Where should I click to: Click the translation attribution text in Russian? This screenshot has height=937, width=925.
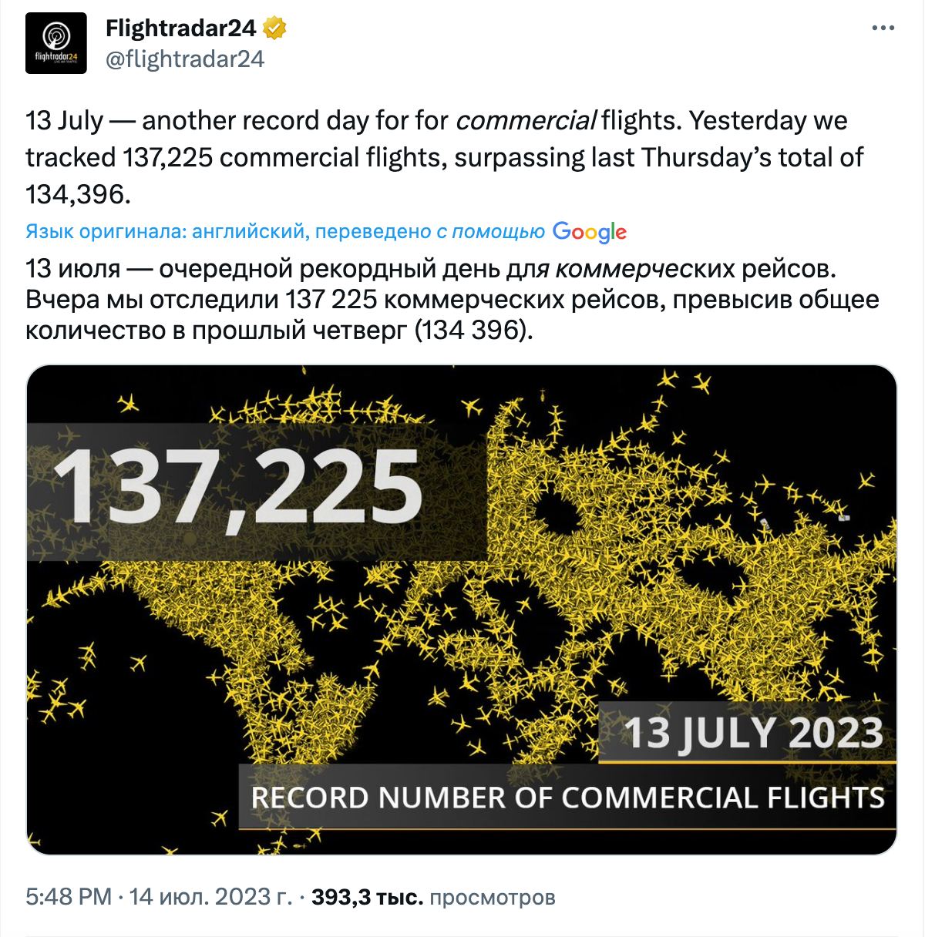point(285,232)
